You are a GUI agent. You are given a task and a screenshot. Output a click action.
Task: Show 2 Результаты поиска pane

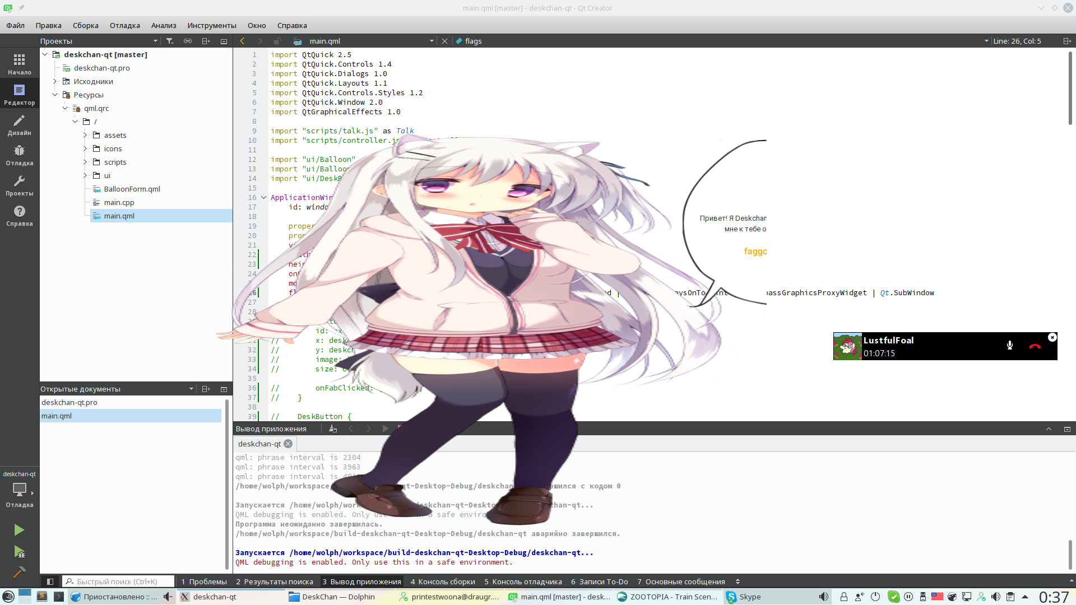(x=275, y=581)
